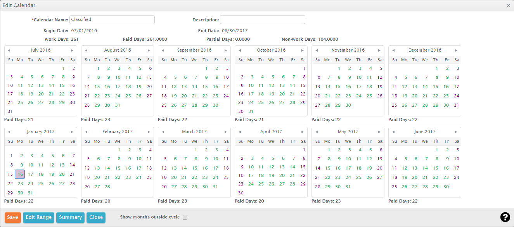Select October 1, 2016 on calendar
Screen dimensions: 514x227
coord(303,68)
